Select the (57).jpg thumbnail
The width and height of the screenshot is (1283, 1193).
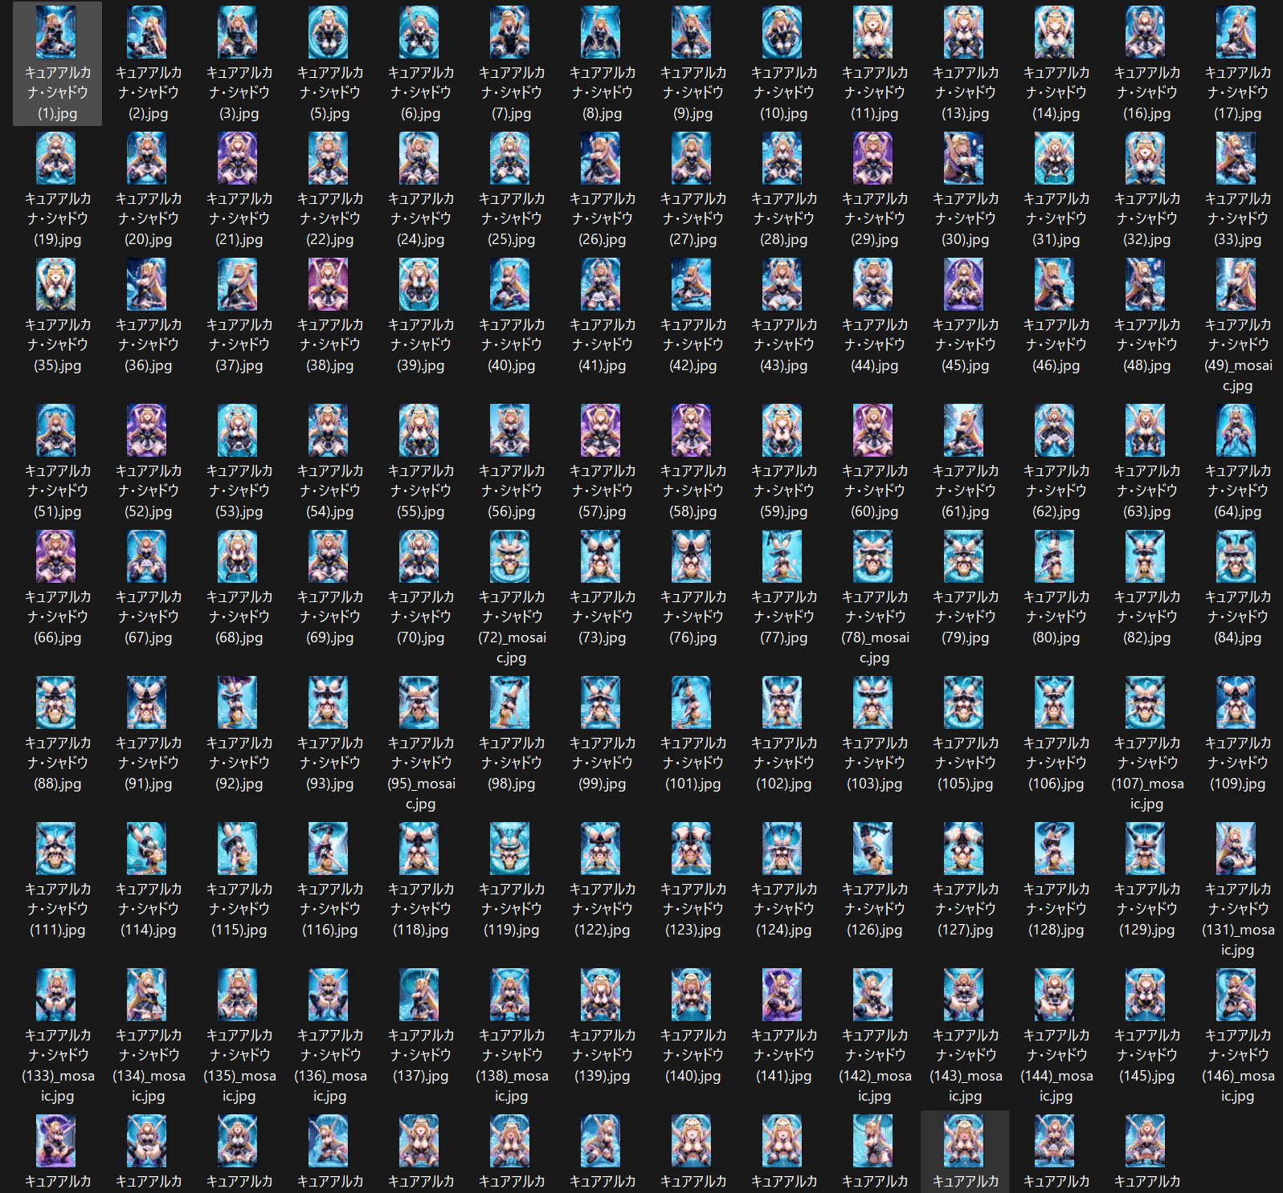601,430
